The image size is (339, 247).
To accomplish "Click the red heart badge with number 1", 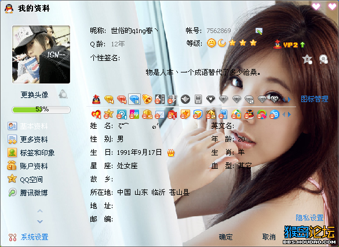I will (x=96, y=114).
